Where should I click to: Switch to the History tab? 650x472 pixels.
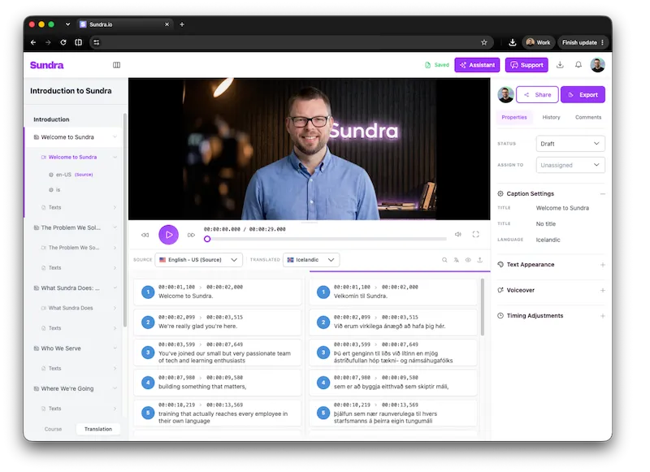pyautogui.click(x=551, y=117)
